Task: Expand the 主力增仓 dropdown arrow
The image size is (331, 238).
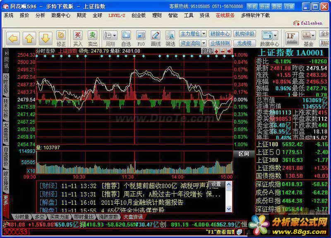Action: pos(204,34)
